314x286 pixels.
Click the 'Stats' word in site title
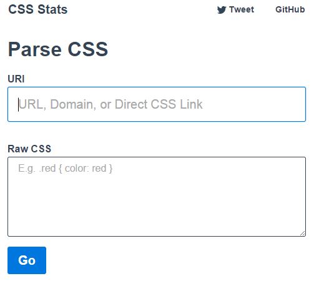coord(52,9)
